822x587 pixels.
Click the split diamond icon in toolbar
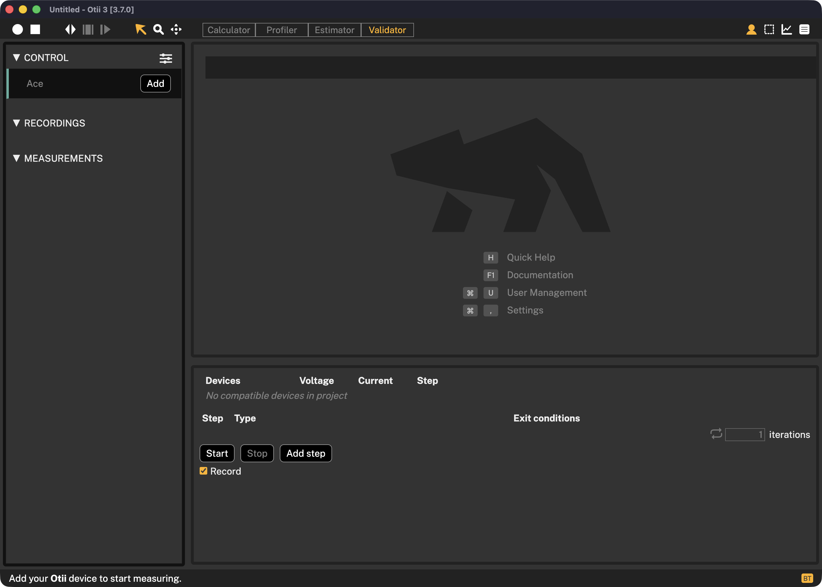[70, 30]
